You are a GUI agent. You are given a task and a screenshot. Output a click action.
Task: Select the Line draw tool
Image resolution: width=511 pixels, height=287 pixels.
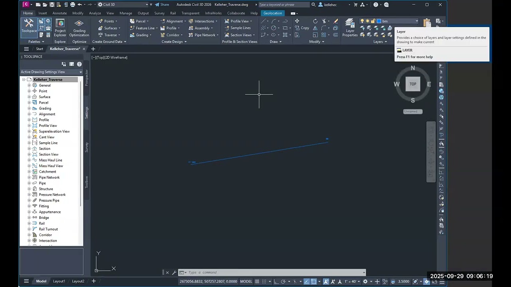pyautogui.click(x=263, y=21)
